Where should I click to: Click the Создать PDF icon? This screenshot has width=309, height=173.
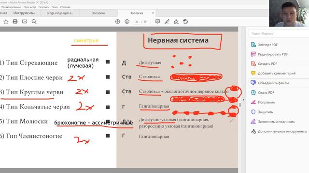[253, 64]
